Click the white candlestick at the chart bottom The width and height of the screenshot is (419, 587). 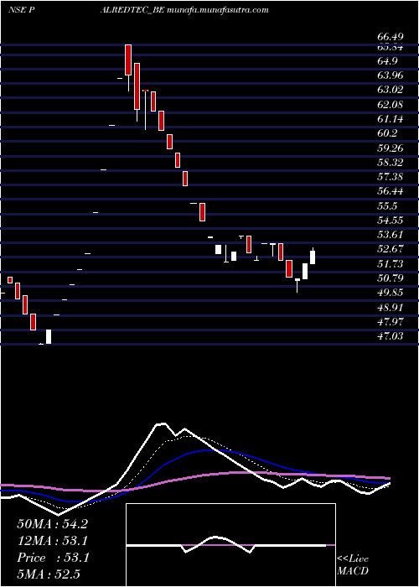(49, 336)
